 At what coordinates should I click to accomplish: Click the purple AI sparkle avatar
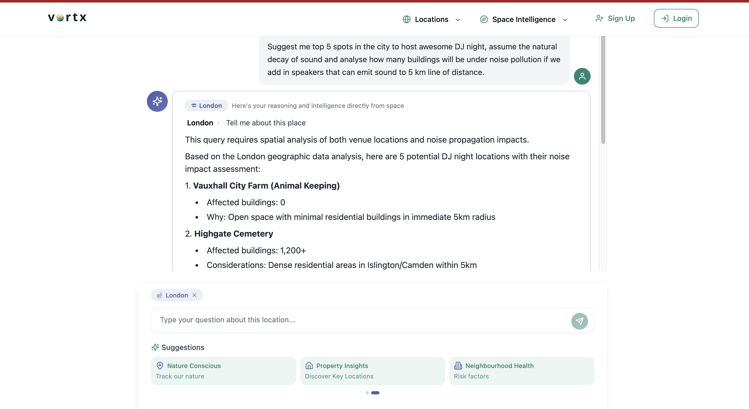pyautogui.click(x=157, y=101)
